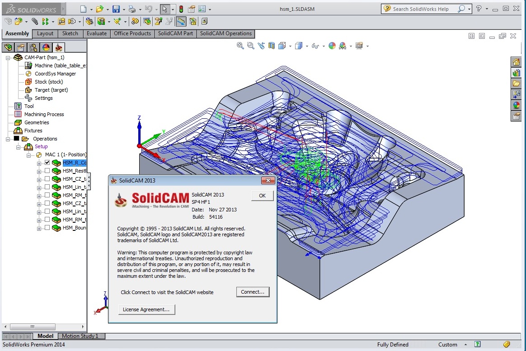This screenshot has height=351, width=526.
Task: Open the File Properties icon beside Rebuild
Action: 192,9
